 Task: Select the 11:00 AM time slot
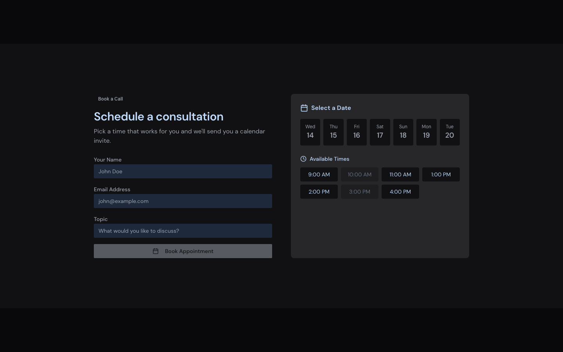[x=400, y=174]
